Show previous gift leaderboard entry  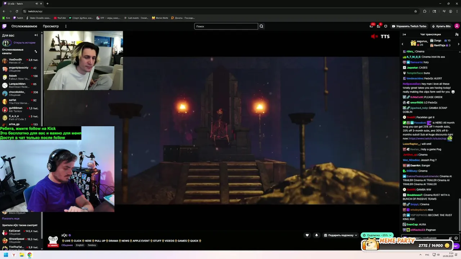pyautogui.click(x=403, y=44)
